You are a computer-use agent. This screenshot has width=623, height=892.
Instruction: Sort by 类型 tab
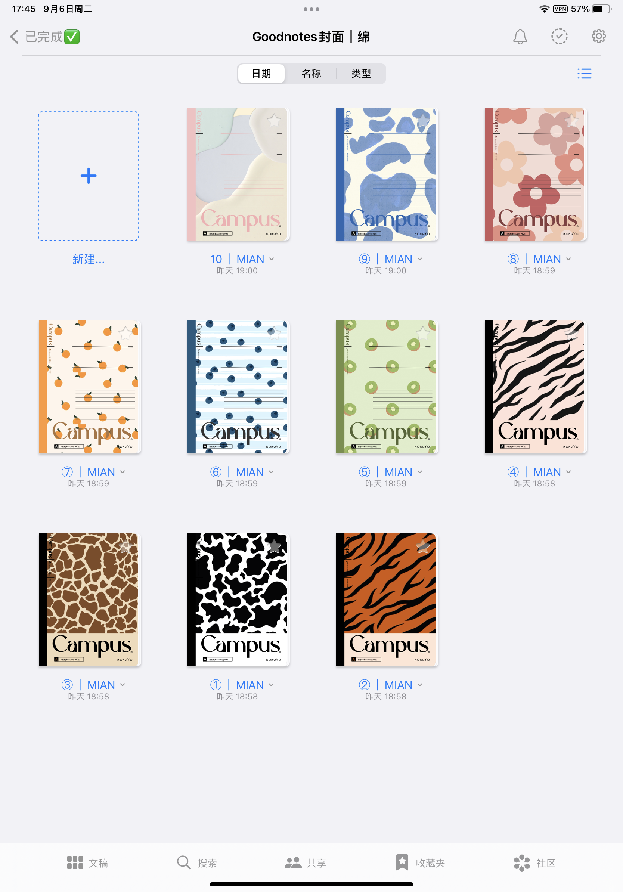(361, 74)
